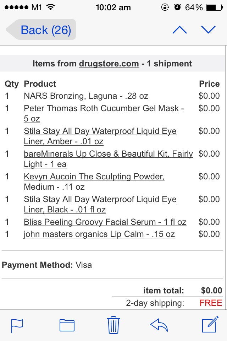
Task: Open Stila Eye Liner Black link
Action: coord(100,199)
